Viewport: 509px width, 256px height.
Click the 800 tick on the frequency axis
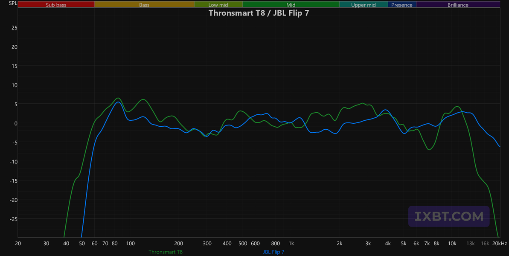(x=275, y=244)
